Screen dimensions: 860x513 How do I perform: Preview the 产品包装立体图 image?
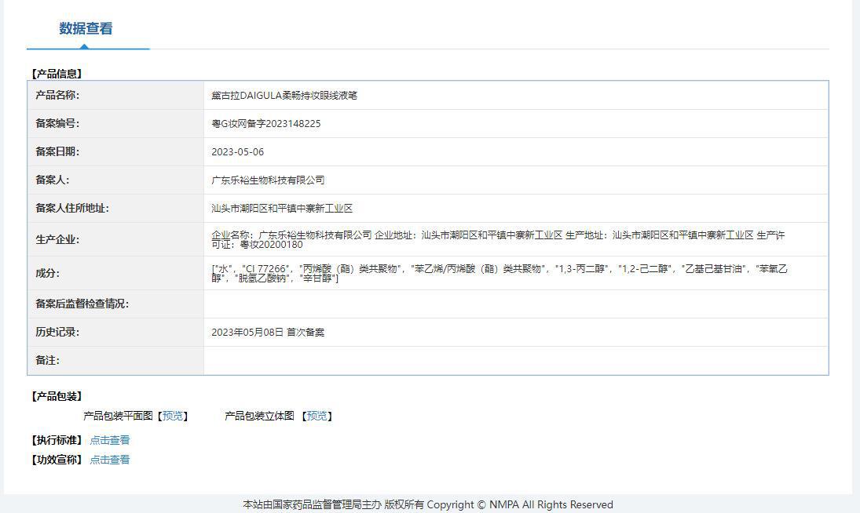pos(317,416)
